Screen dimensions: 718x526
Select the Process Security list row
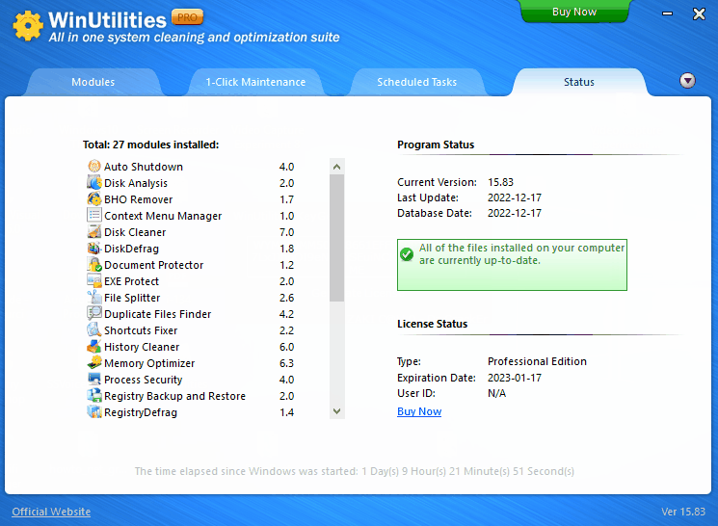(192, 379)
